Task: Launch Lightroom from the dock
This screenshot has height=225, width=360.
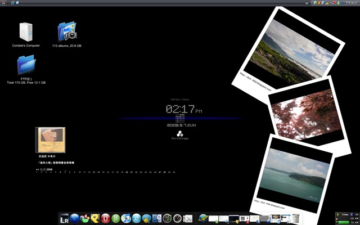Action: 64,218
